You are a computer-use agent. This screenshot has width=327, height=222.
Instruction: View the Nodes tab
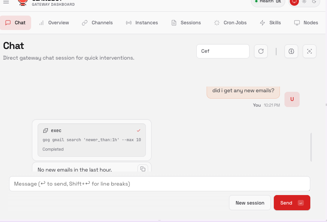click(306, 23)
